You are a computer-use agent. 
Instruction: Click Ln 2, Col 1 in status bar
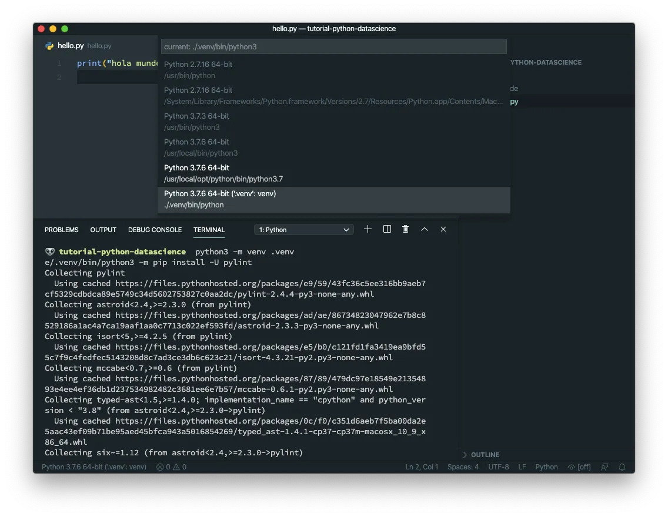[x=422, y=467]
